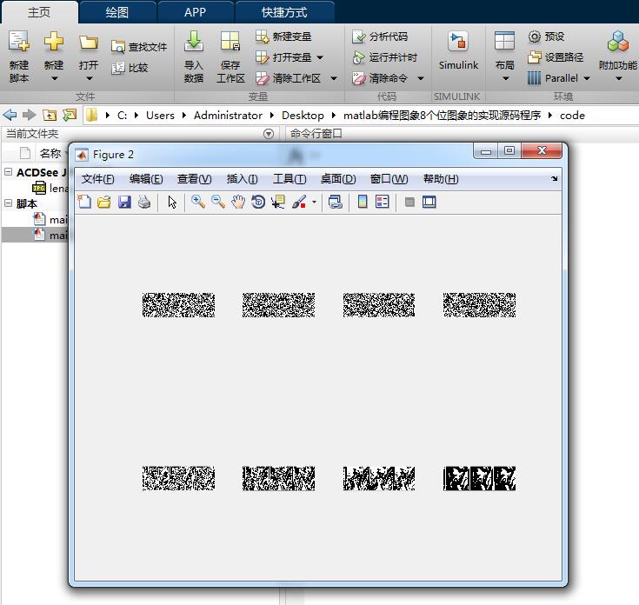639x605 pixels.
Task: Click the code folder in path bar
Action: pos(572,116)
